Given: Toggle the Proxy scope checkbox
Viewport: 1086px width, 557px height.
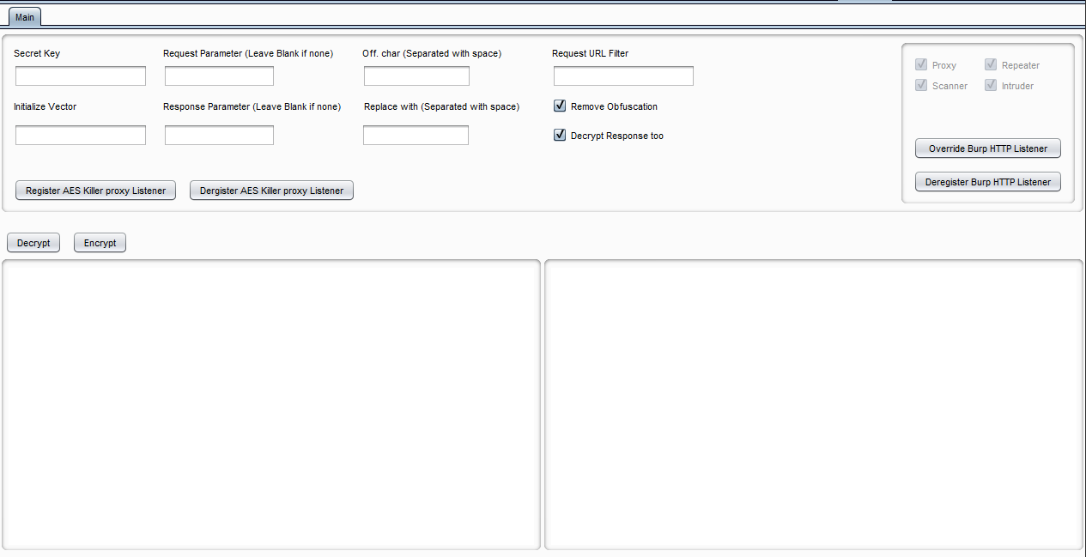Looking at the screenshot, I should coord(921,64).
